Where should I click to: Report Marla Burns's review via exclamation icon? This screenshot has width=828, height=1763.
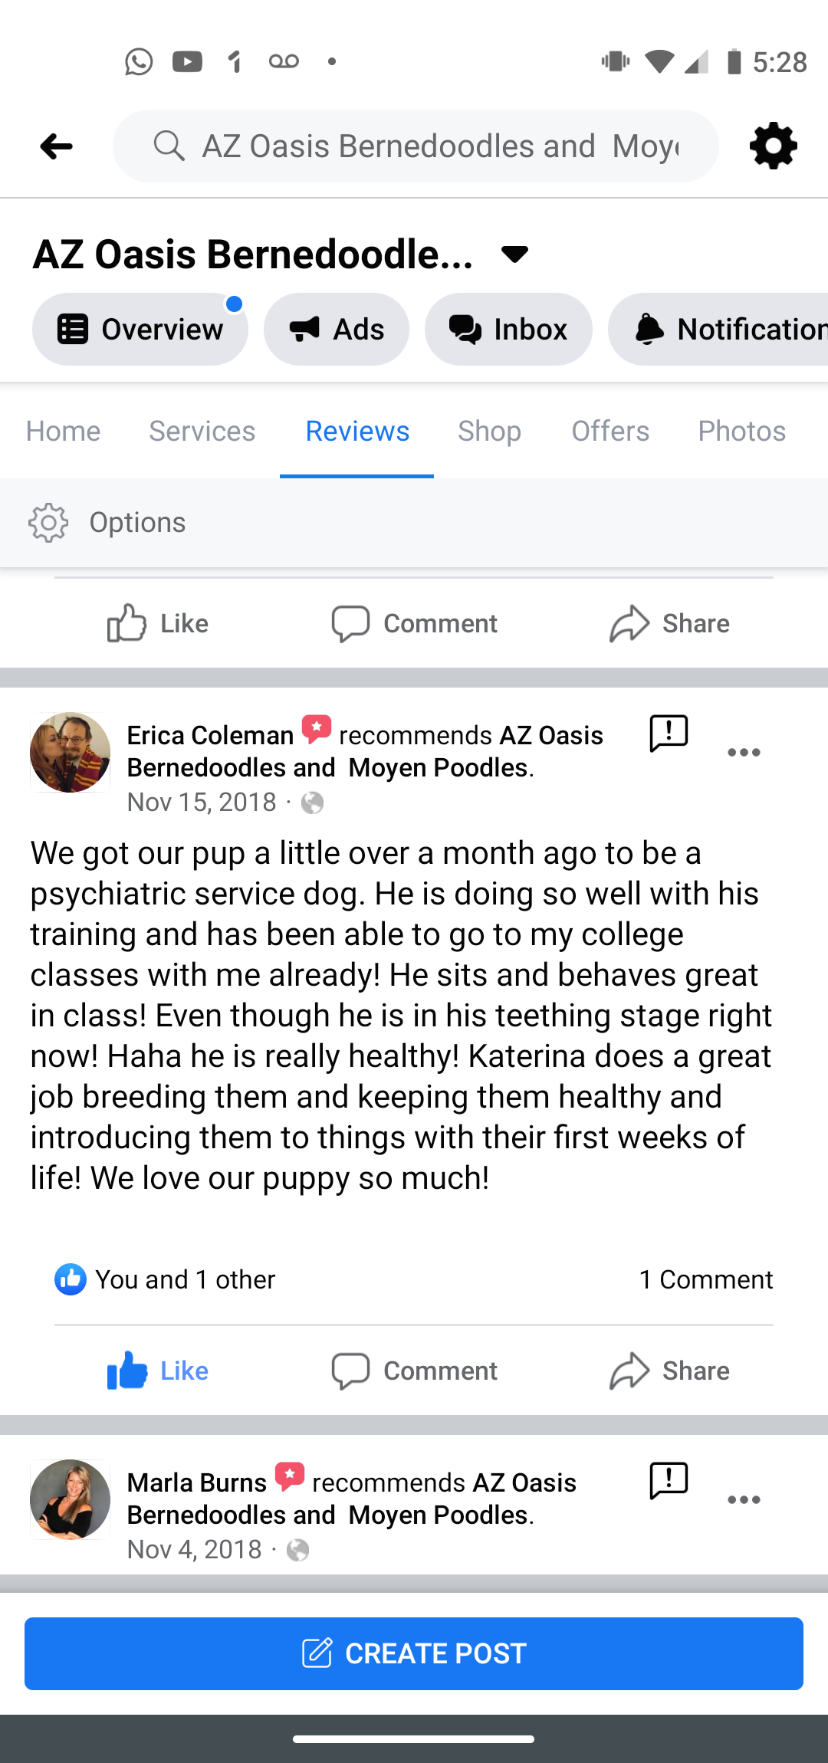(669, 1480)
